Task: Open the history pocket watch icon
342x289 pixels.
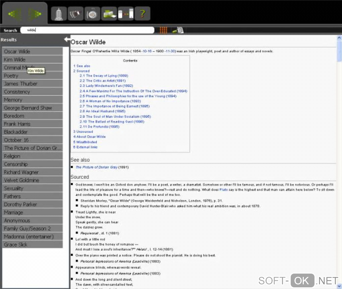Action: 92,14
